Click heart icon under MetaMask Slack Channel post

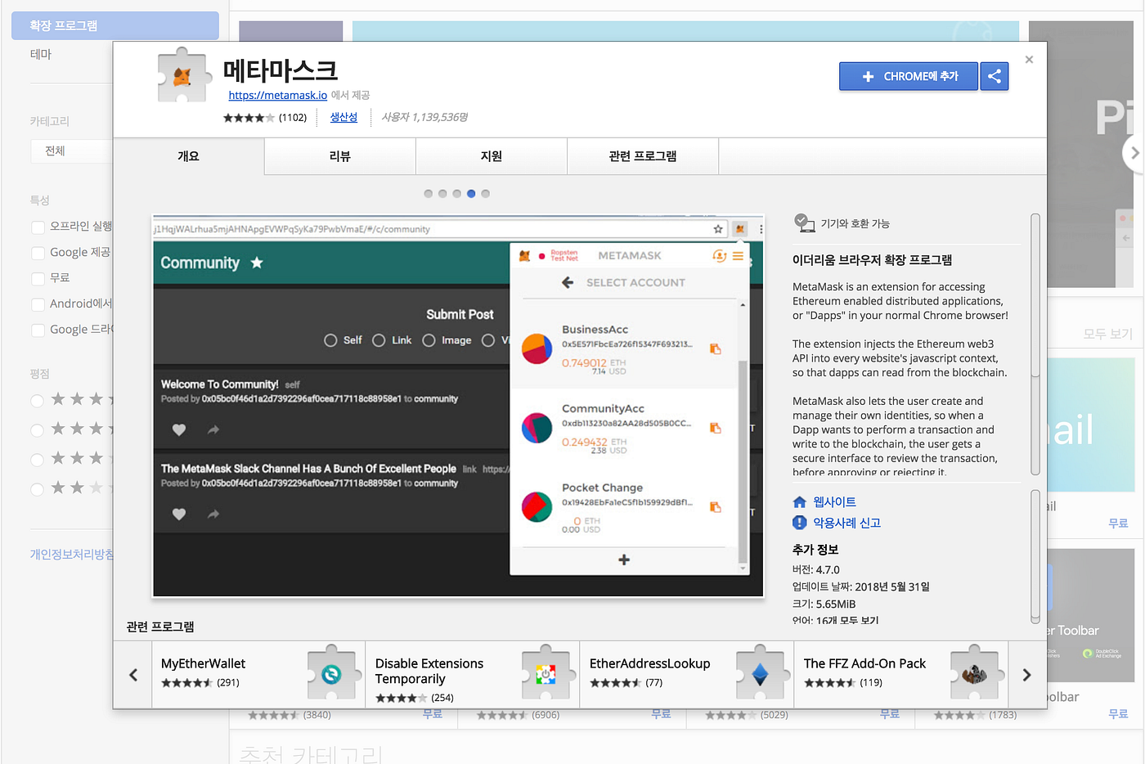pyautogui.click(x=179, y=514)
